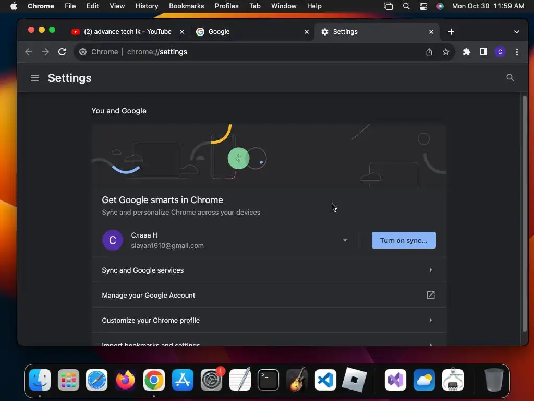Open Spotlight search in menu bar
The image size is (534, 401).
406,6
